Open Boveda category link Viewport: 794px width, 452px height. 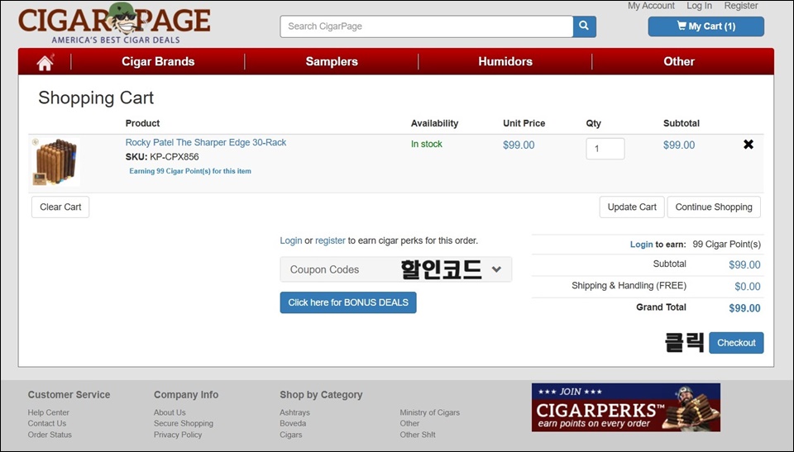click(x=293, y=424)
